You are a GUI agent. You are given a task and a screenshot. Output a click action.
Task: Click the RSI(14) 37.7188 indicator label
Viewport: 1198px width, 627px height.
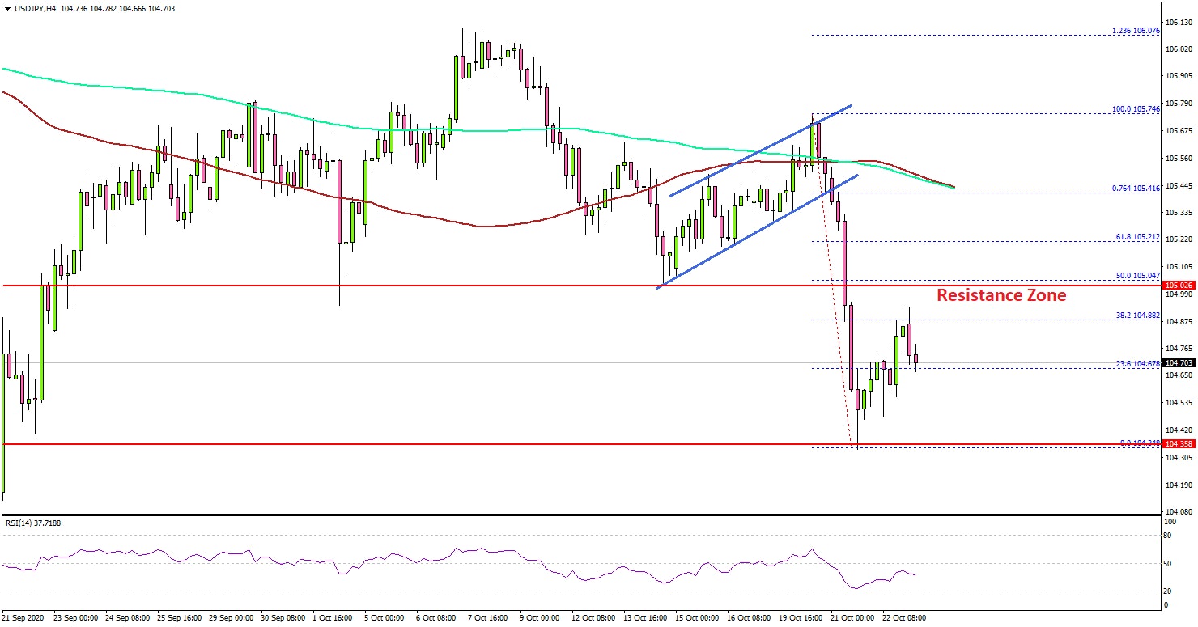[x=33, y=523]
